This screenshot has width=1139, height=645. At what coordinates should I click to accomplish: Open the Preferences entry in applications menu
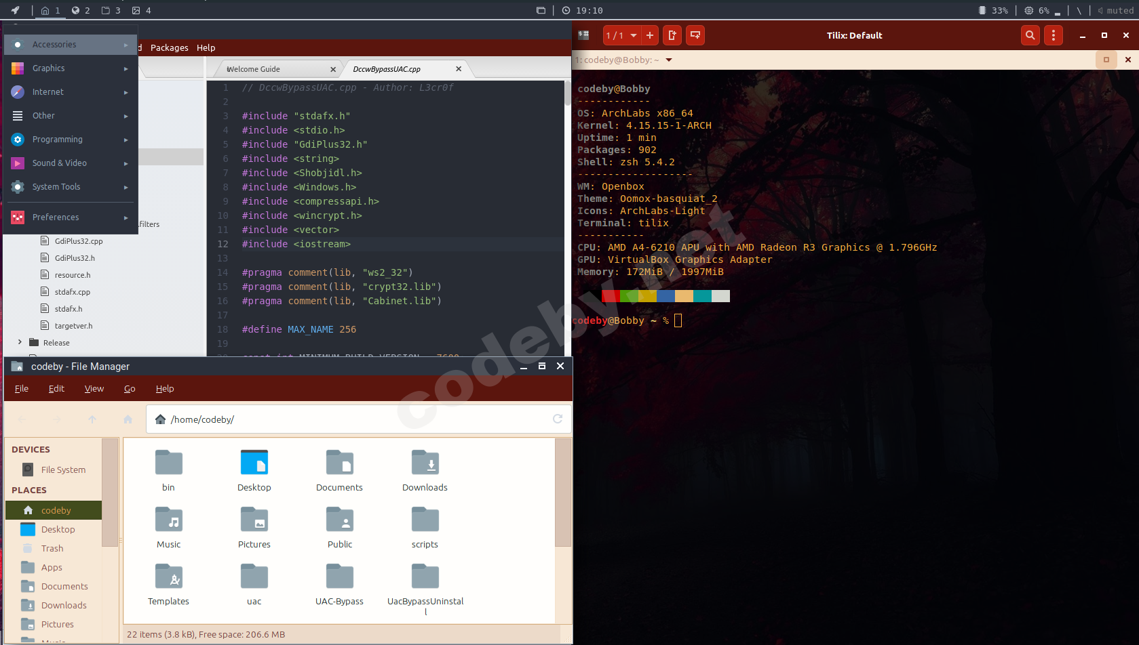coord(56,217)
